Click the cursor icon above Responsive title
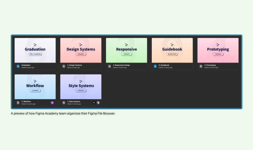Viewport: 253px width, 150px height. tap(127, 45)
